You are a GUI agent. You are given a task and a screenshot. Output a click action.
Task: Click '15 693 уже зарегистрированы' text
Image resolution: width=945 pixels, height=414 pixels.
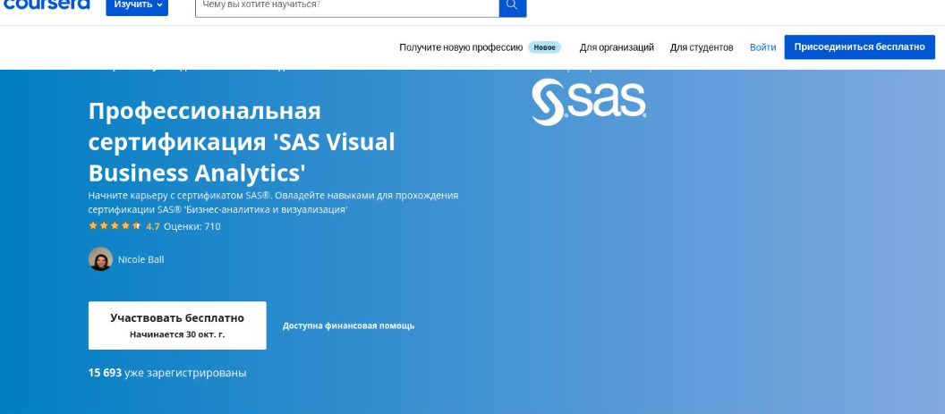click(167, 373)
